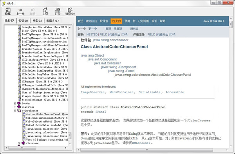Image resolution: width=235 pixels, height=154 pixels.
Task: Open the javax.swing.JComponent link
Action: click(119, 67)
